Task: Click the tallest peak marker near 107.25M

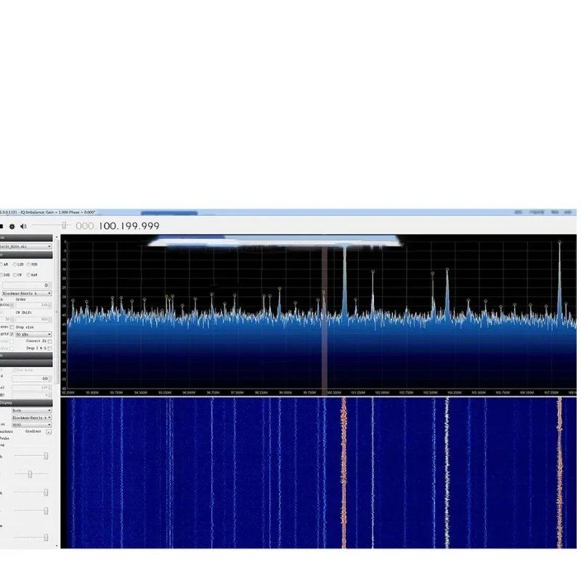Action: pyautogui.click(x=559, y=243)
